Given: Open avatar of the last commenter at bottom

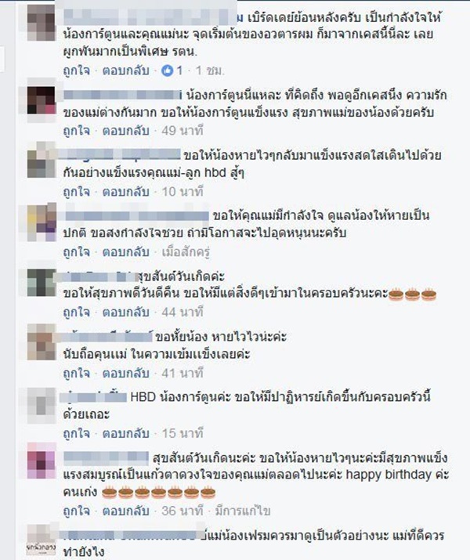Looking at the screenshot, I should click(x=42, y=540).
